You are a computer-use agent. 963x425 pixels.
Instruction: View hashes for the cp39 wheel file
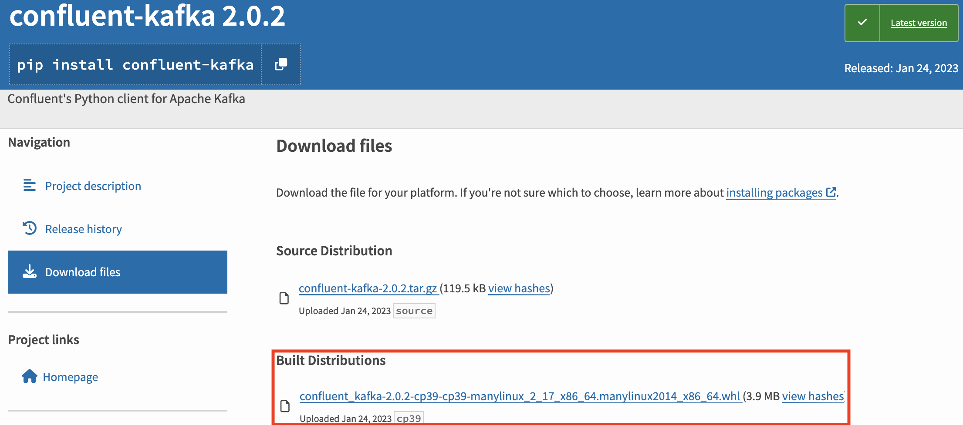pos(813,396)
